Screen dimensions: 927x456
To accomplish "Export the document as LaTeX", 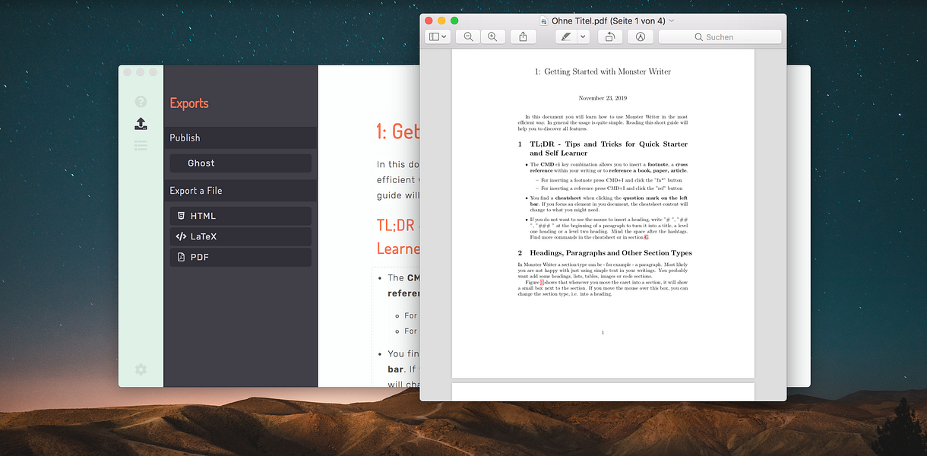I will point(241,236).
